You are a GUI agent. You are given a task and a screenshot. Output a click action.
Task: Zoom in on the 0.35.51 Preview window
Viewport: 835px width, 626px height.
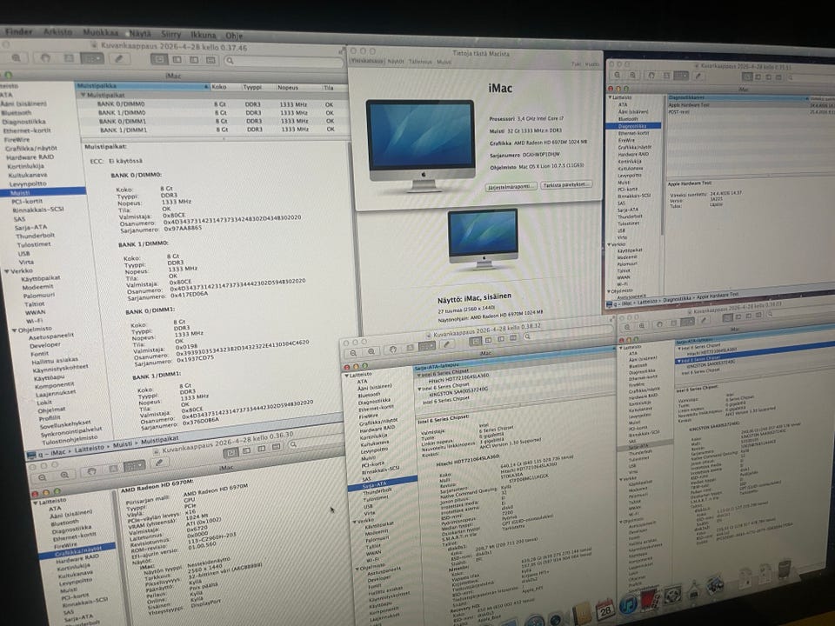[x=633, y=76]
